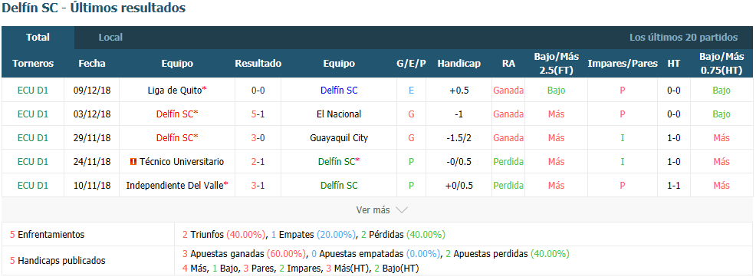Open the Liga de Quito team link
Viewport: 756px width, 277px height.
click(175, 90)
